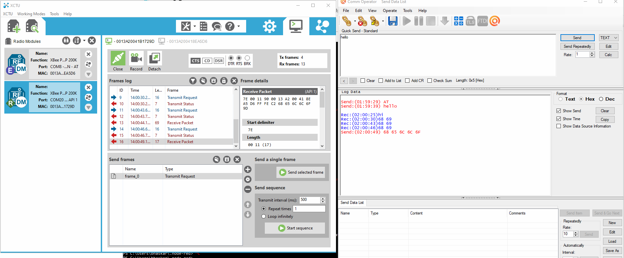Click the Transmit interval input field
The height and width of the screenshot is (258, 624).
(x=310, y=200)
